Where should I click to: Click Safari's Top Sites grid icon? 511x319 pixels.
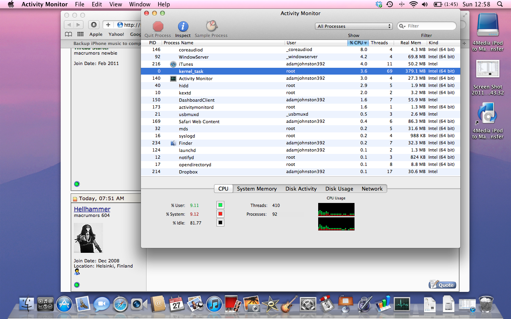coord(80,34)
